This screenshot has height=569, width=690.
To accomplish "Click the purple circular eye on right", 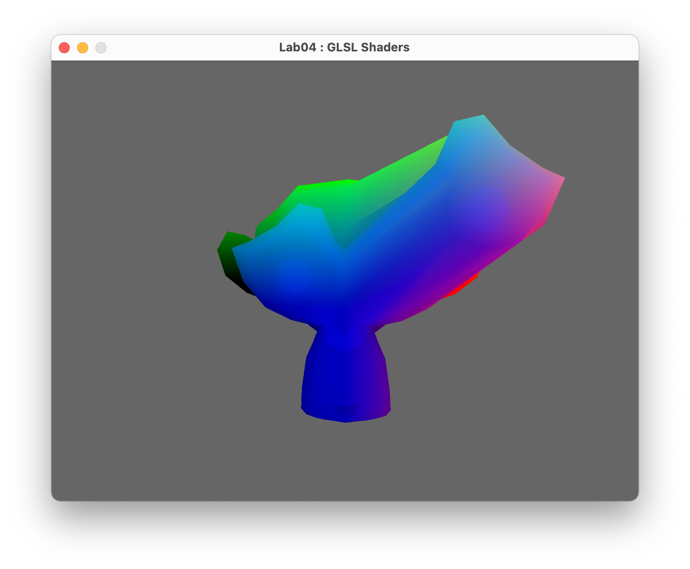I will point(486,206).
